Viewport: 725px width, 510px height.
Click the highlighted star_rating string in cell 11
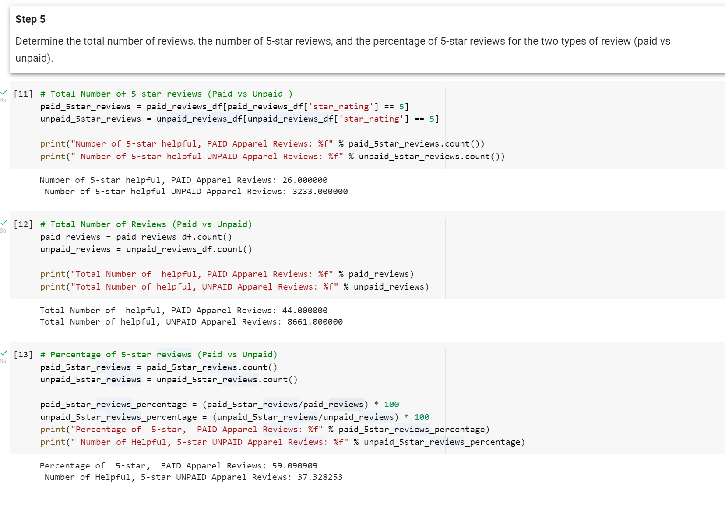click(x=341, y=106)
